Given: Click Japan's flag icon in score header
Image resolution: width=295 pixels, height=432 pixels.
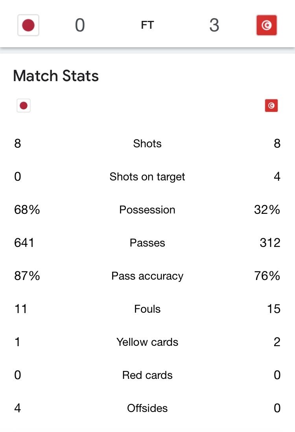Looking at the screenshot, I should click(28, 25).
